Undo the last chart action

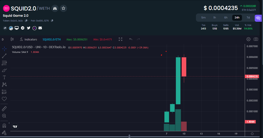pos(131,39)
